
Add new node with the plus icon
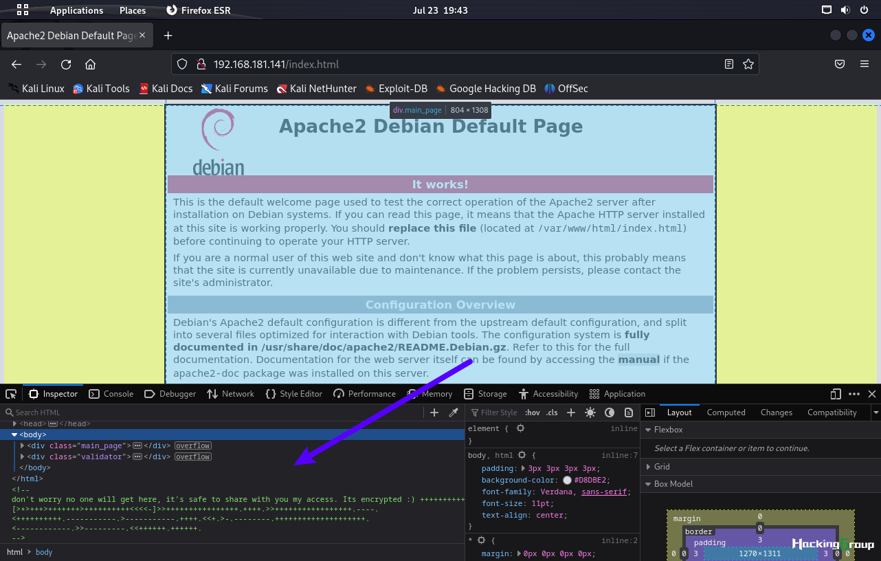(x=434, y=412)
